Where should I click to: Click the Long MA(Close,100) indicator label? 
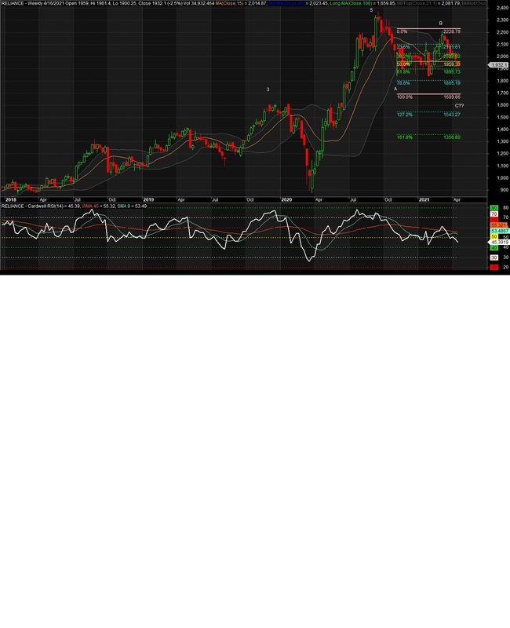click(x=351, y=3)
